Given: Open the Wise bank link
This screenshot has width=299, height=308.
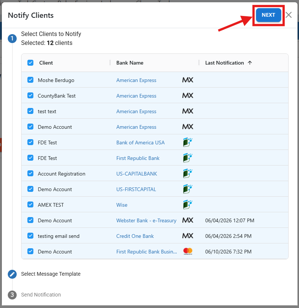Looking at the screenshot, I should [x=122, y=205].
